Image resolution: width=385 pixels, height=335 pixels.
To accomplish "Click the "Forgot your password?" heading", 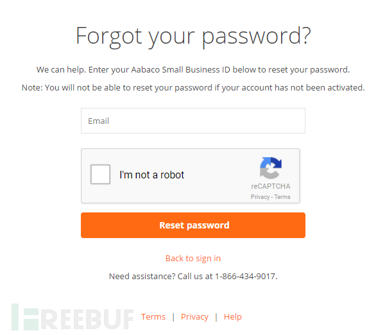I will pos(193,36).
